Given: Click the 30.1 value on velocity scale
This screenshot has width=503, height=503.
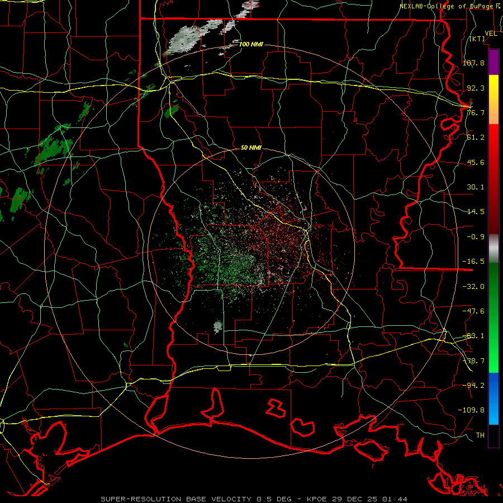Looking at the screenshot, I should click(x=476, y=187).
